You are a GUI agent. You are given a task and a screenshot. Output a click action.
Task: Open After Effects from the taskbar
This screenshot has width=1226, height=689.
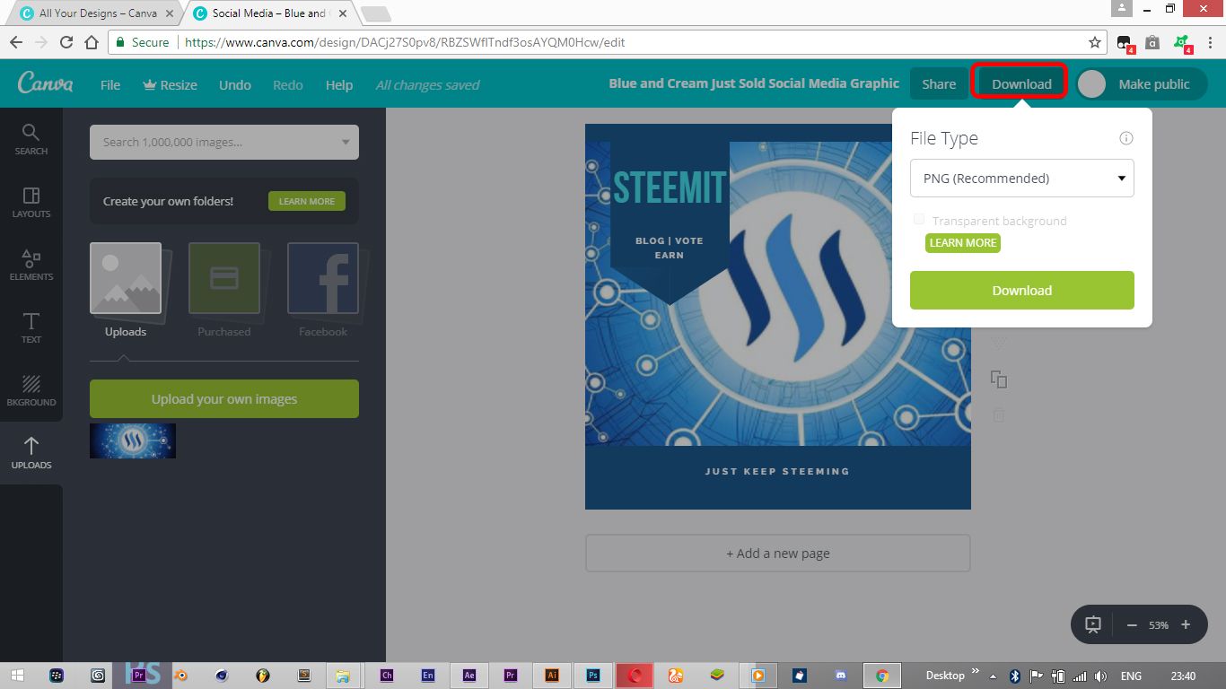(x=469, y=676)
